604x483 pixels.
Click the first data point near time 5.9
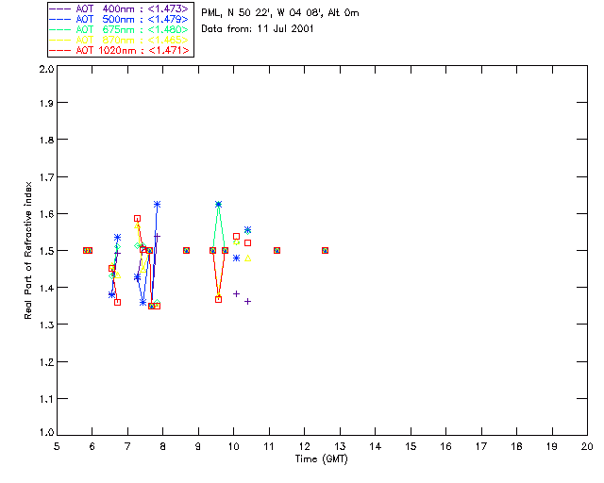pyautogui.click(x=88, y=250)
